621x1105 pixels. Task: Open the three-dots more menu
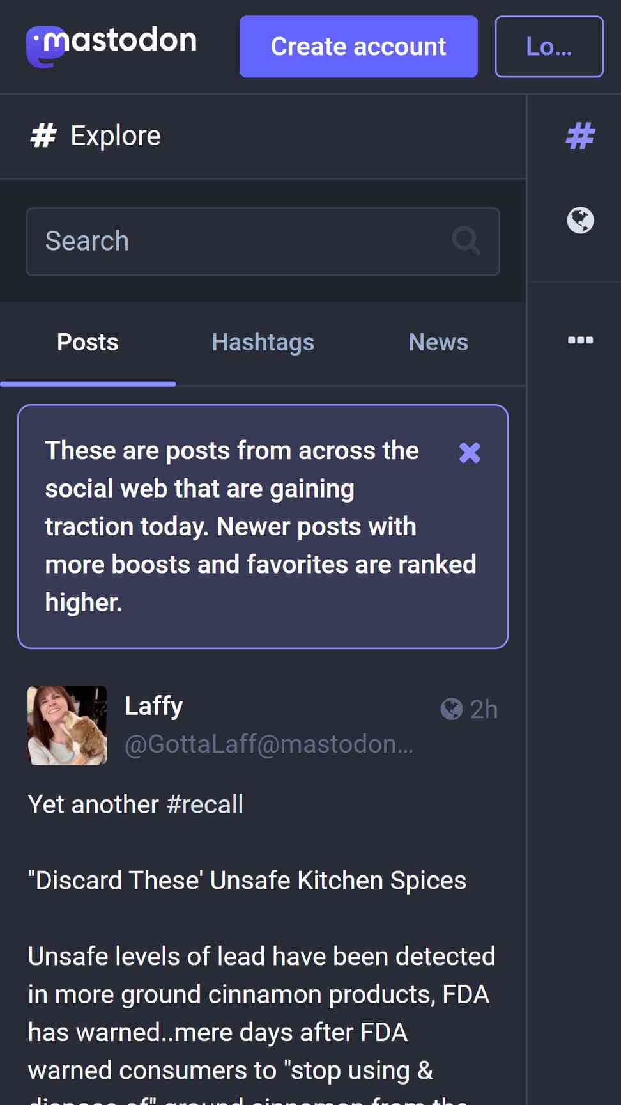tap(580, 340)
